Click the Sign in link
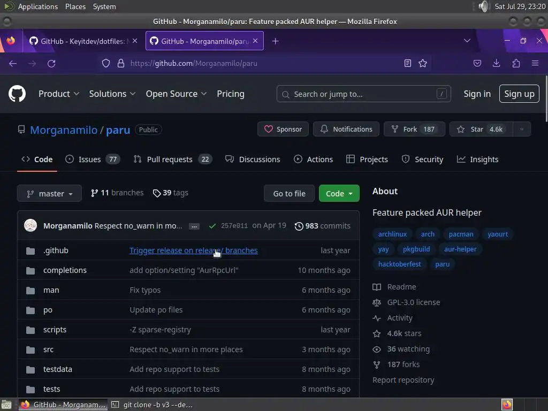This screenshot has width=548, height=411. [477, 94]
